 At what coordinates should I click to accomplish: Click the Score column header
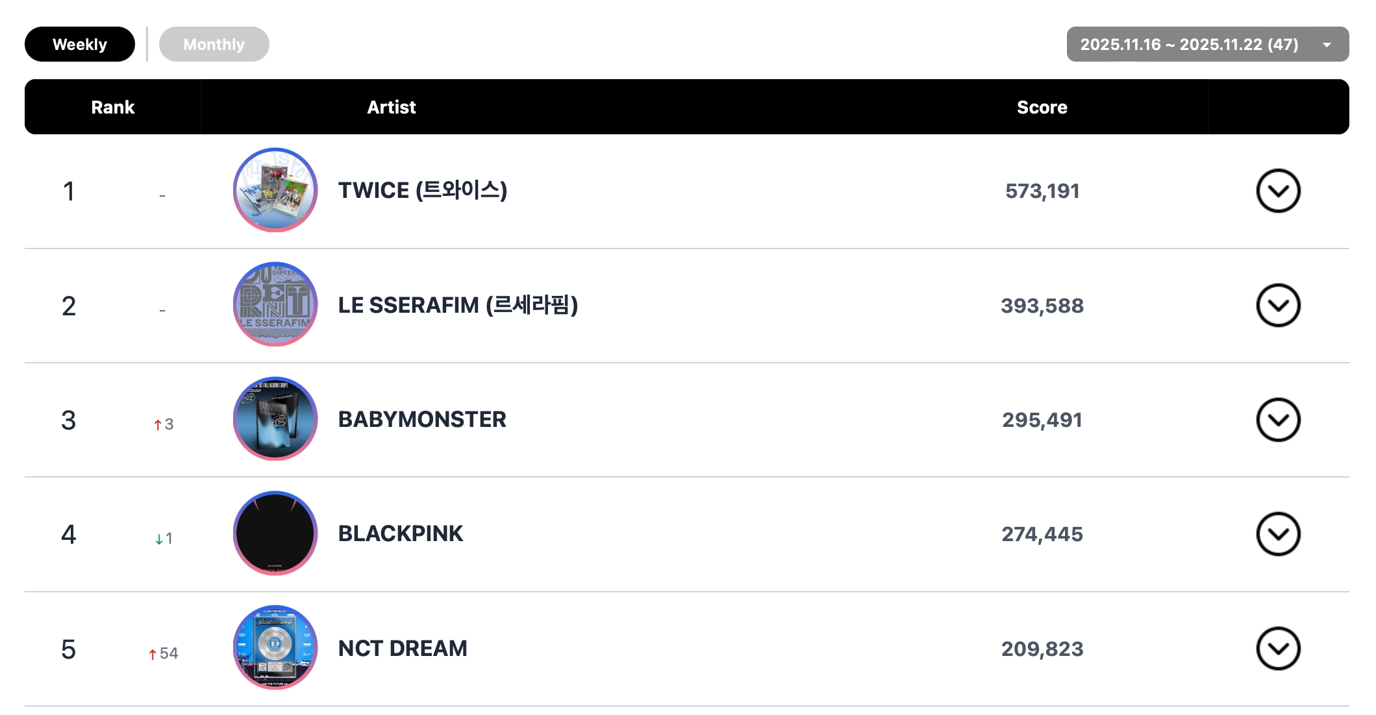pyautogui.click(x=1042, y=107)
